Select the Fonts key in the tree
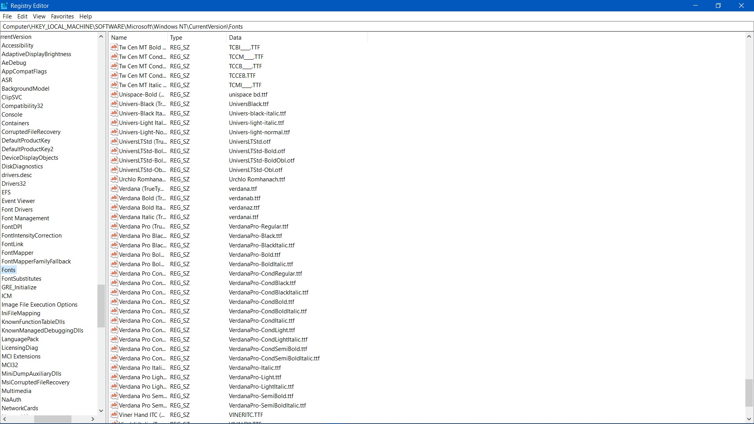Viewport: 754px width, 424px height. click(9, 270)
